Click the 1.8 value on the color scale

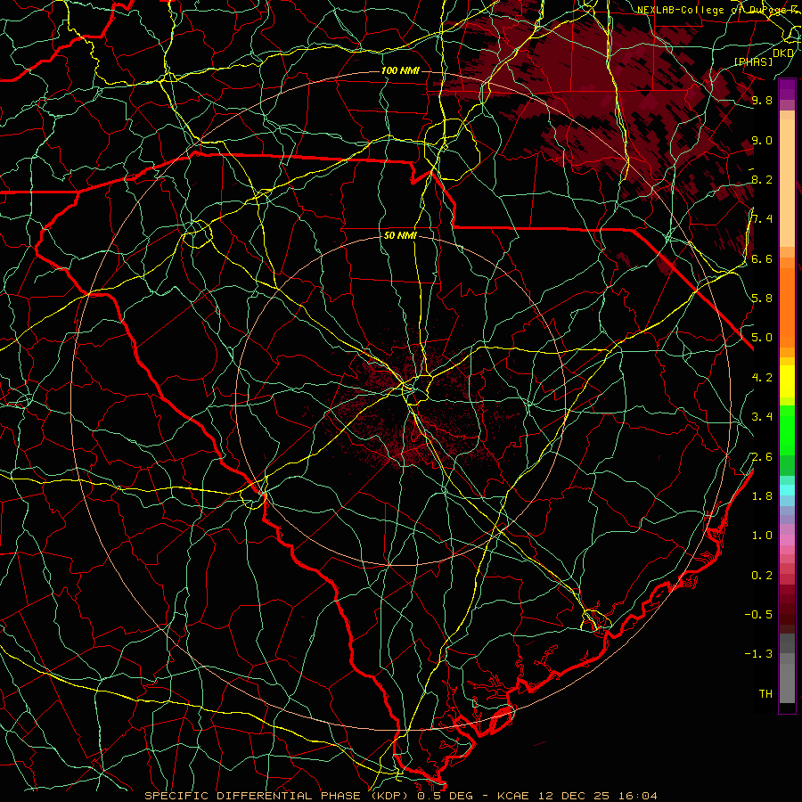coord(762,496)
